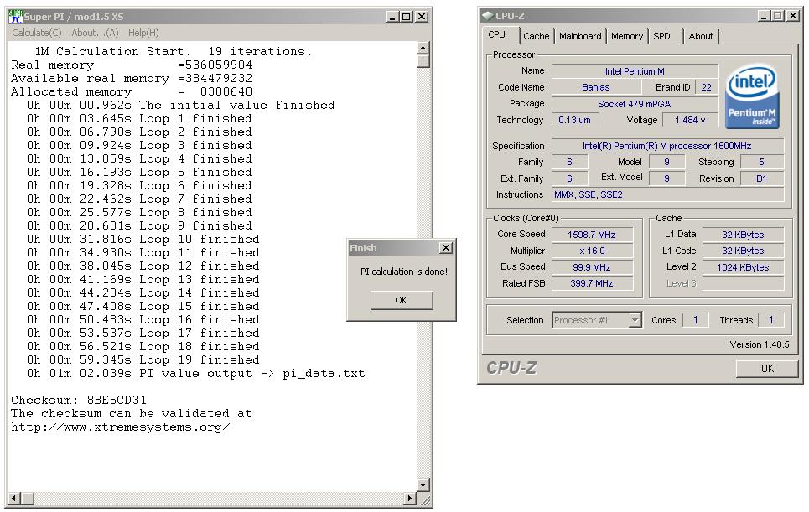Screen dimensions: 809x512
Task: Click the Brand ID value 22
Action: [x=707, y=87]
